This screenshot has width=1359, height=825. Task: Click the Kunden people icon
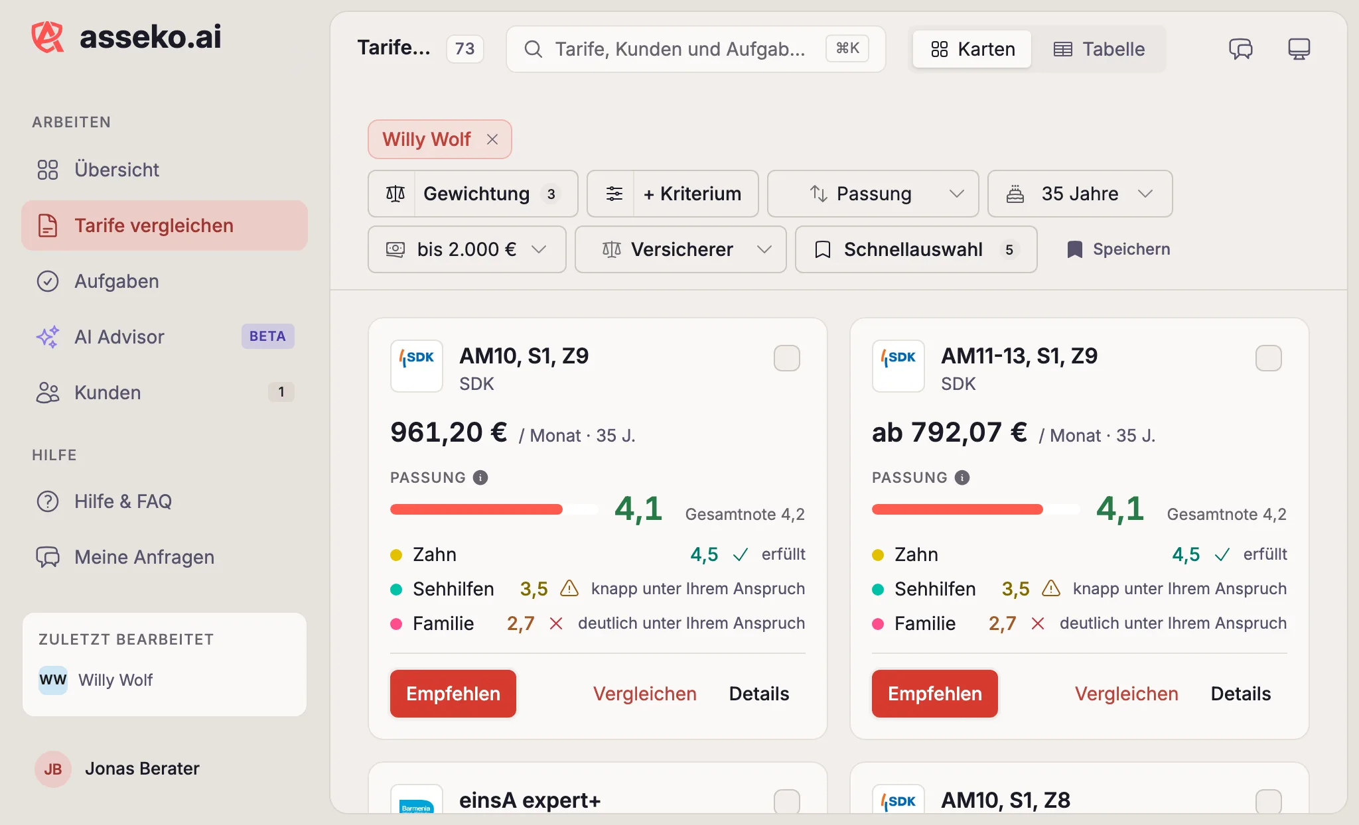[x=48, y=393]
